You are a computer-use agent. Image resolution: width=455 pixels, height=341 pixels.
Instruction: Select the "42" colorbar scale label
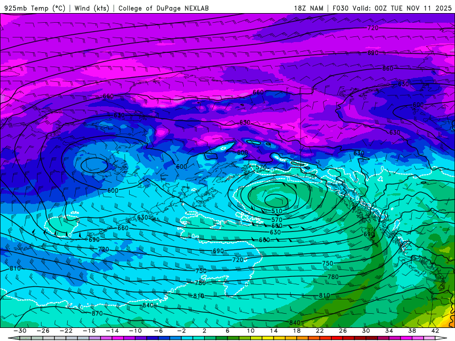[x=435, y=331]
